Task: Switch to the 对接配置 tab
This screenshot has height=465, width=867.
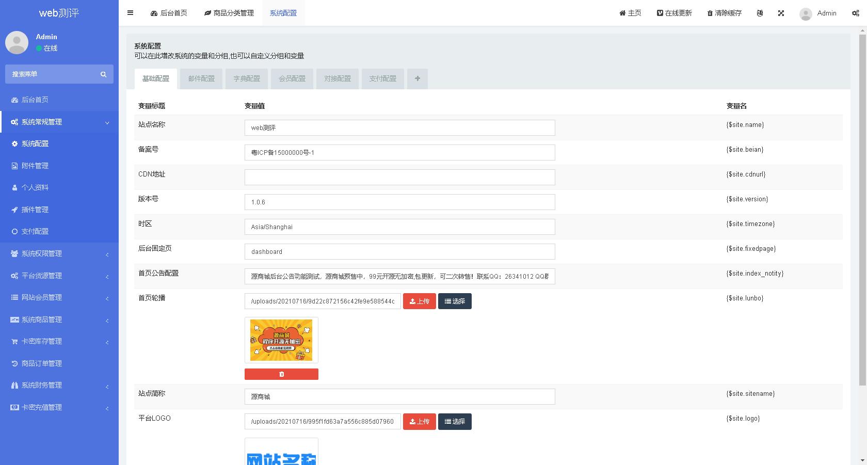Action: (338, 78)
